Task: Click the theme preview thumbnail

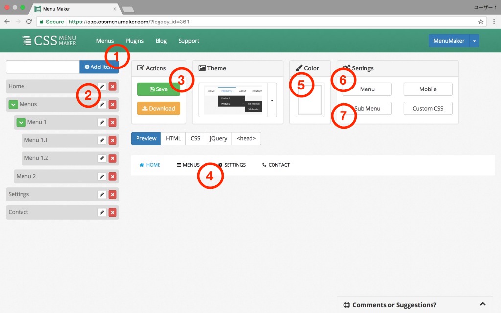Action: point(233,100)
